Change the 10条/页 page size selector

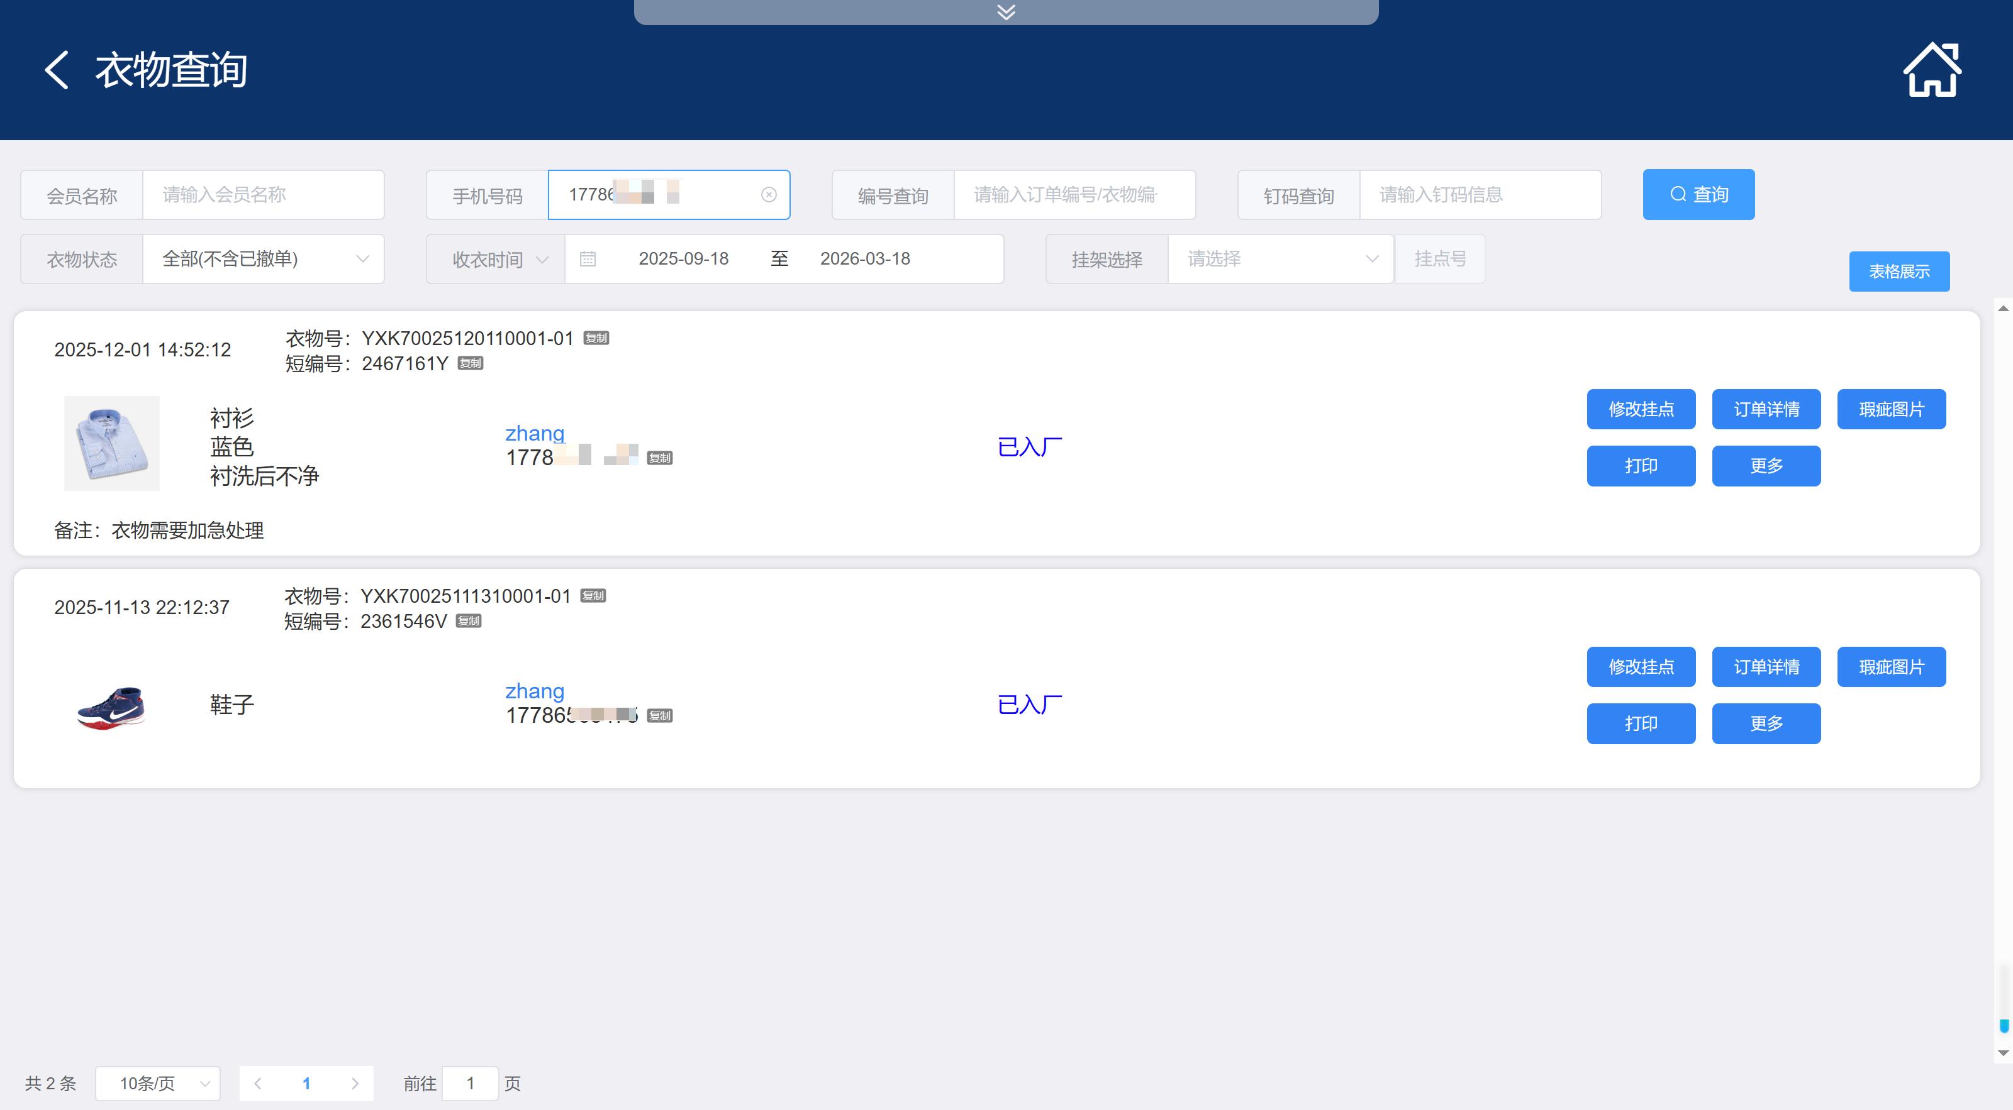[x=158, y=1083]
